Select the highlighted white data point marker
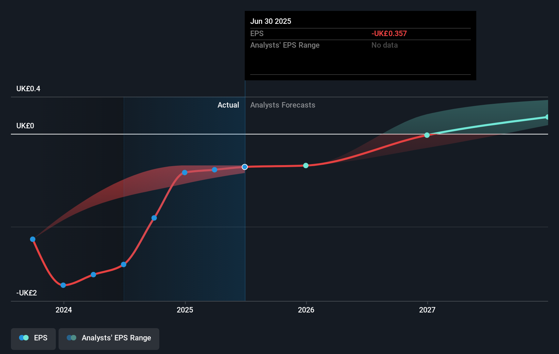Screen dimensions: 559x354 coord(244,166)
